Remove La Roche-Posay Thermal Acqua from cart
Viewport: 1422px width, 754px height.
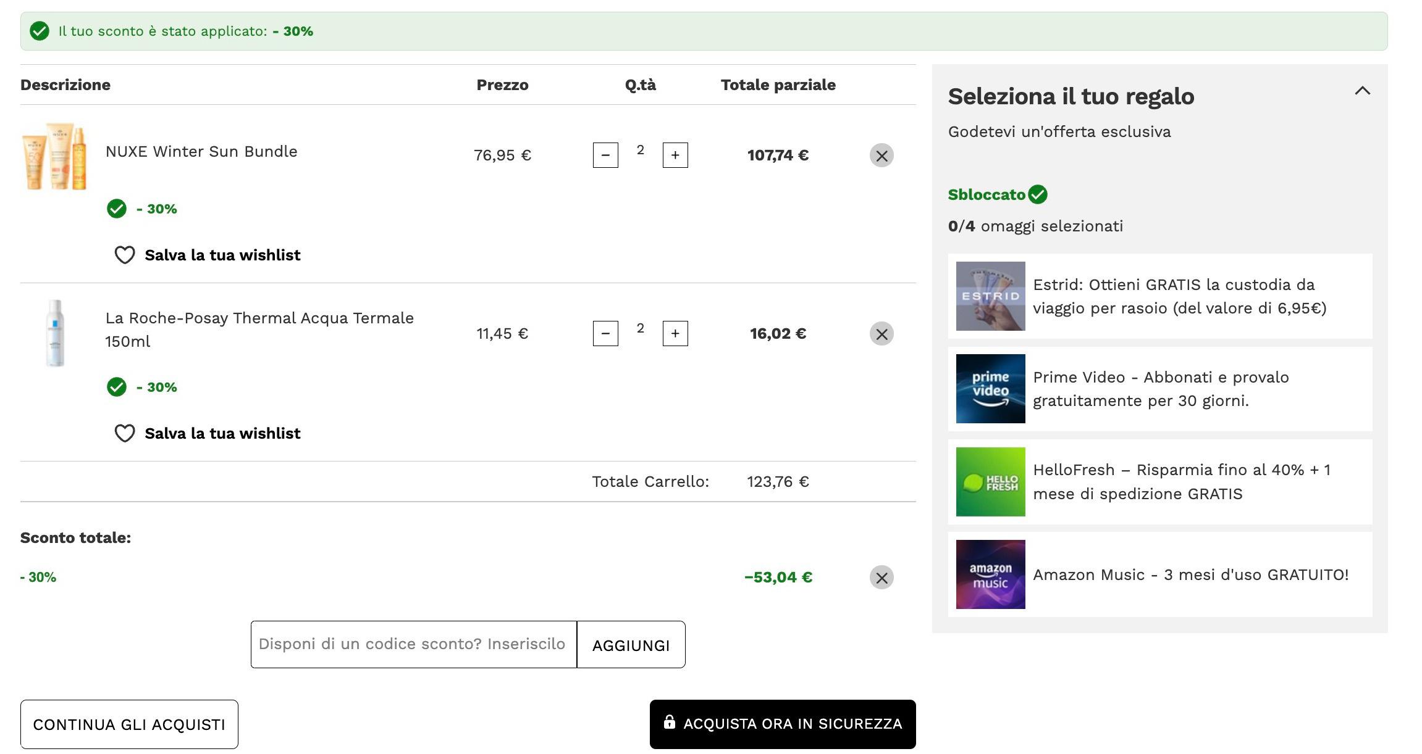(x=881, y=334)
